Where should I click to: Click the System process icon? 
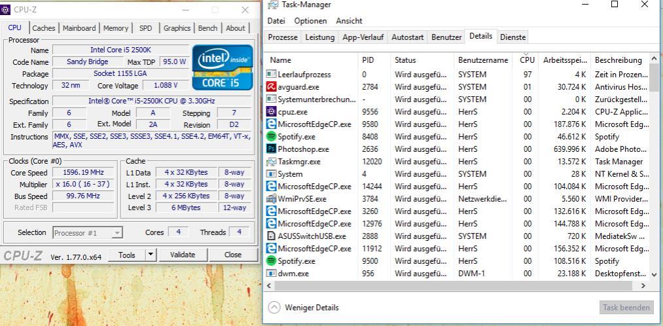pos(271,174)
